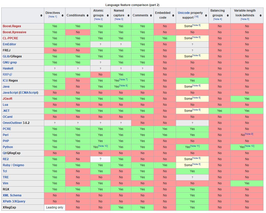Open Note 6 in the RE2 row
Viewport: 266px width, 213px height.
[196, 158]
